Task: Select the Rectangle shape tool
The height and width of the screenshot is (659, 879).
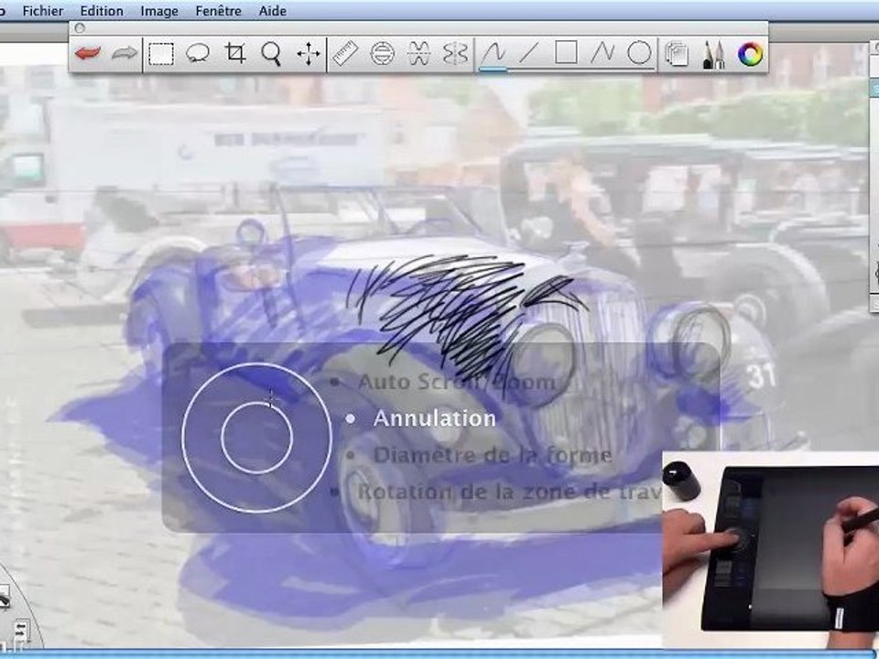Action: click(x=566, y=53)
